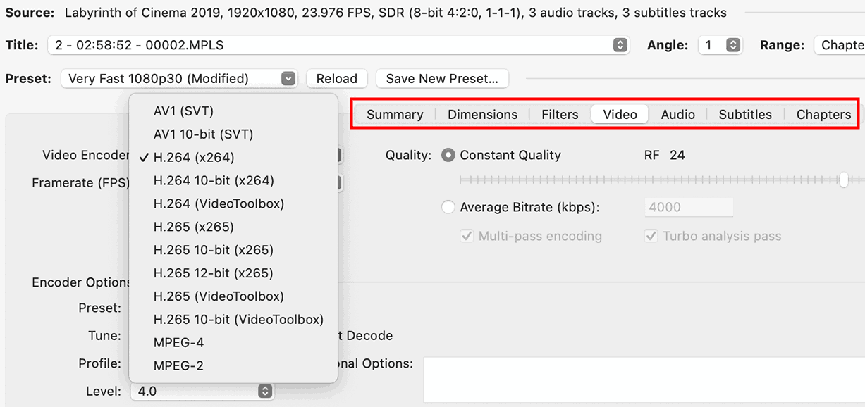The width and height of the screenshot is (865, 407).
Task: Expand the Preset dropdown menu
Action: (x=288, y=79)
